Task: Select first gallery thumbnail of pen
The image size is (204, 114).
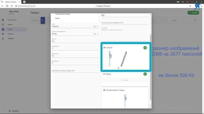Action: pyautogui.click(x=110, y=59)
